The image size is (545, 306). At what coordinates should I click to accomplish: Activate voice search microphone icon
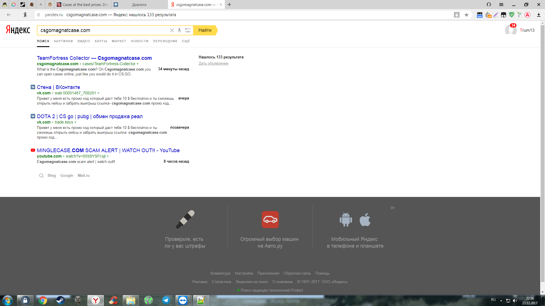tap(179, 30)
